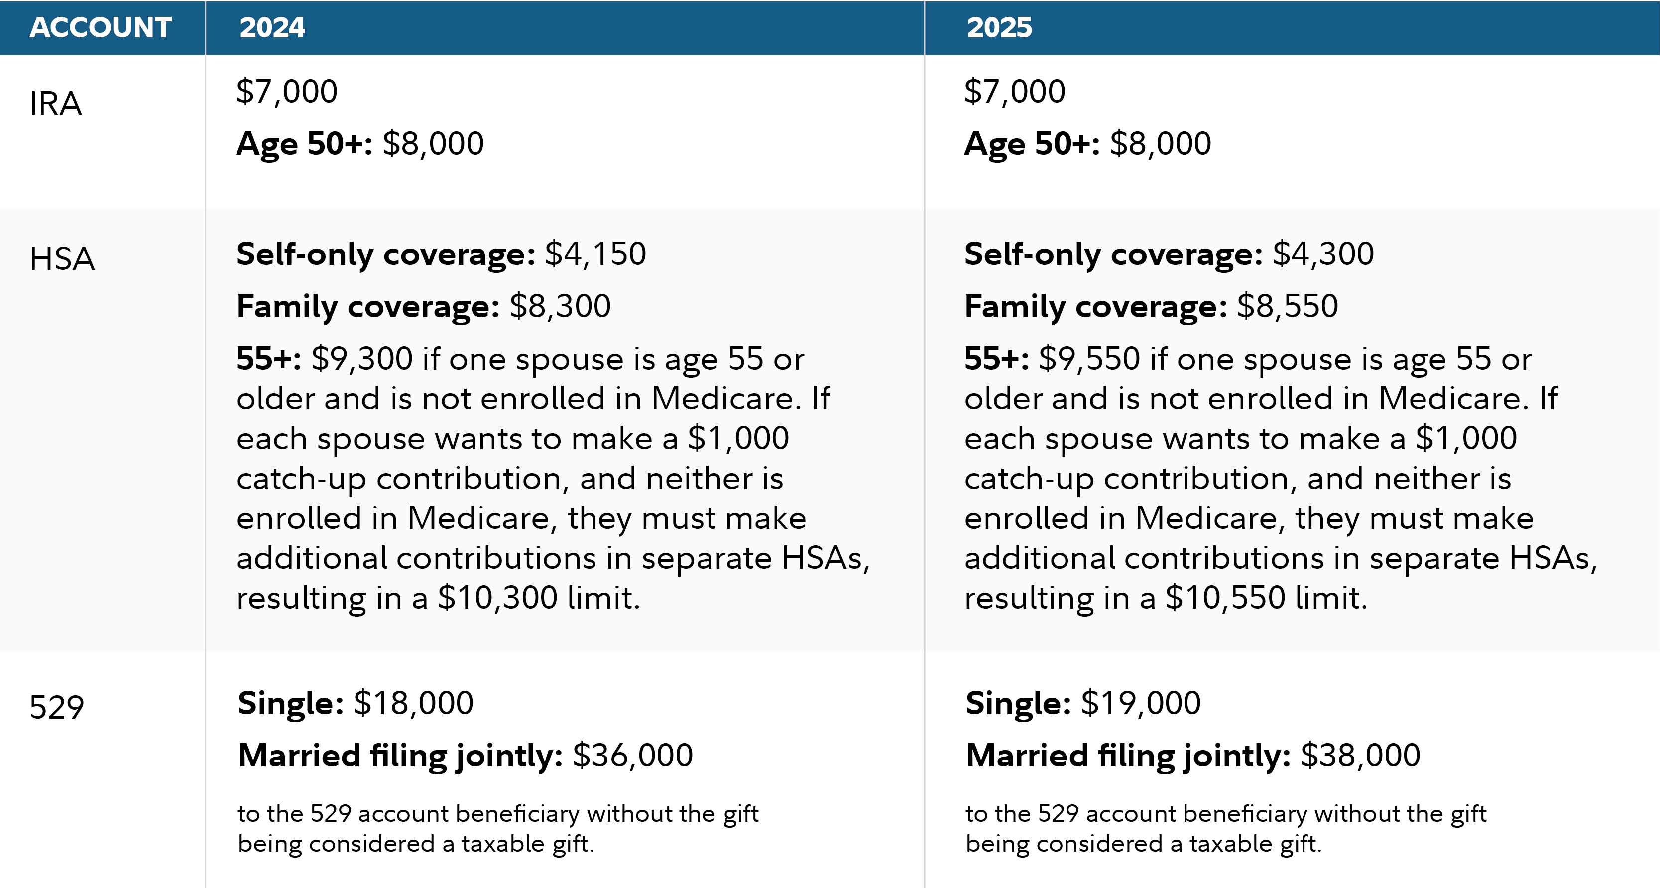Select the 2024 Age 50+ $8,000 line
1660x888 pixels.
[x=359, y=144]
